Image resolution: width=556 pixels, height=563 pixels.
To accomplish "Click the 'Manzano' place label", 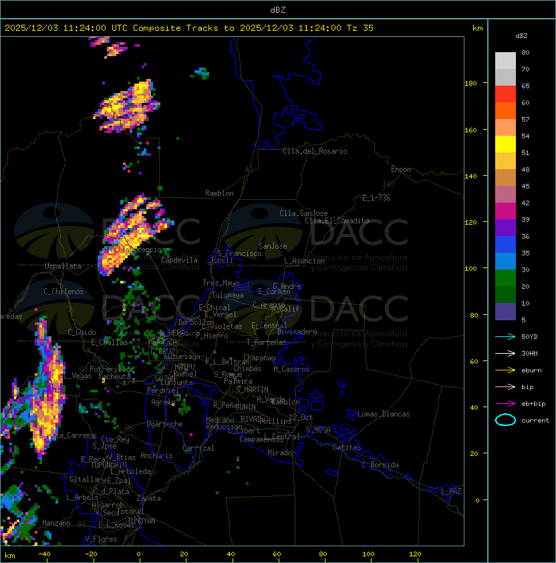I will pyautogui.click(x=56, y=523).
